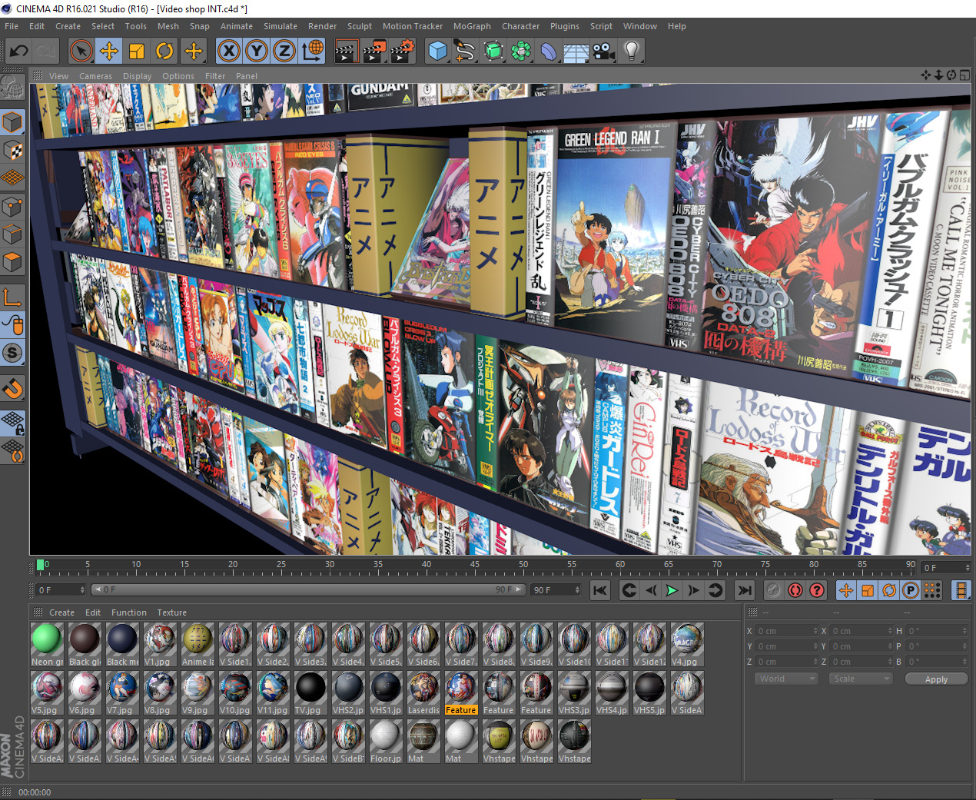Image resolution: width=976 pixels, height=800 pixels.
Task: Toggle Position keyframe recording move icon
Action: click(846, 590)
